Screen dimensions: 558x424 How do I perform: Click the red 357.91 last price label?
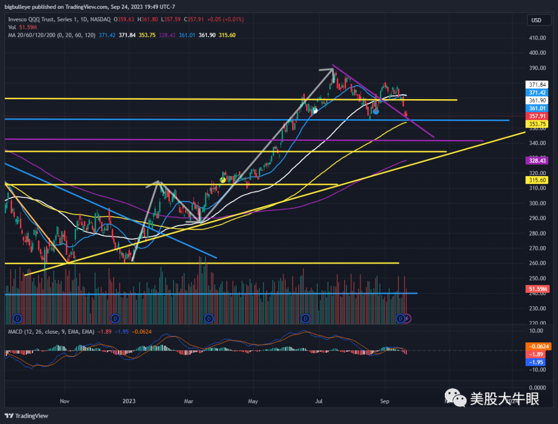[x=537, y=116]
